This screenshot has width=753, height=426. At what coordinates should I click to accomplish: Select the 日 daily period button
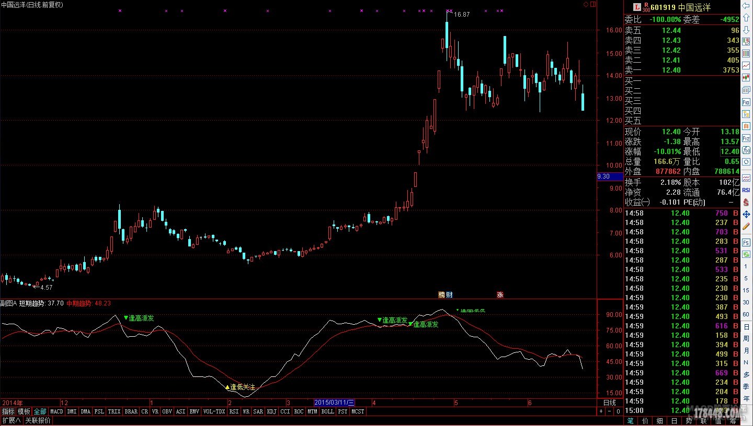(x=746, y=326)
